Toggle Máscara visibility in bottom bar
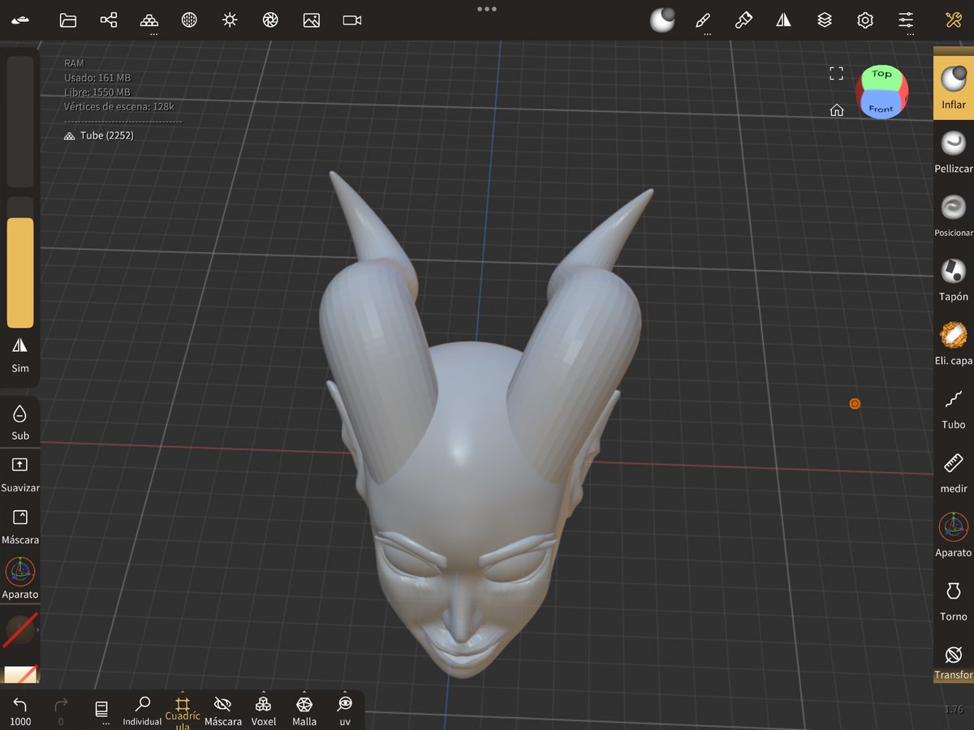The height and width of the screenshot is (730, 974). 222,711
